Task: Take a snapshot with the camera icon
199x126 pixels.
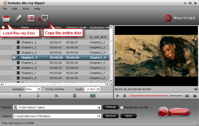Action: [x=187, y=96]
